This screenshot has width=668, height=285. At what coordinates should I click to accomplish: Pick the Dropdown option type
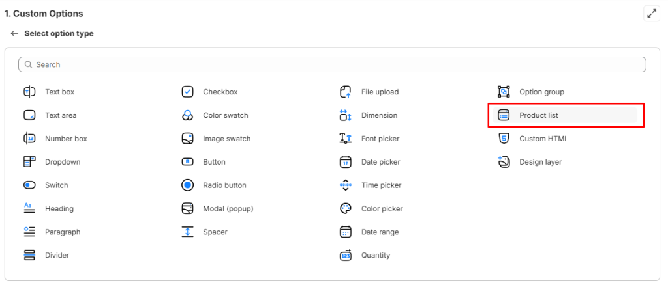click(x=63, y=162)
